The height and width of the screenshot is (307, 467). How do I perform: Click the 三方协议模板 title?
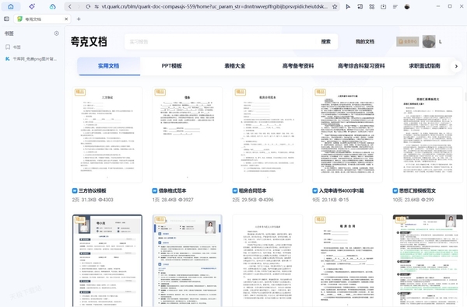pyautogui.click(x=93, y=190)
